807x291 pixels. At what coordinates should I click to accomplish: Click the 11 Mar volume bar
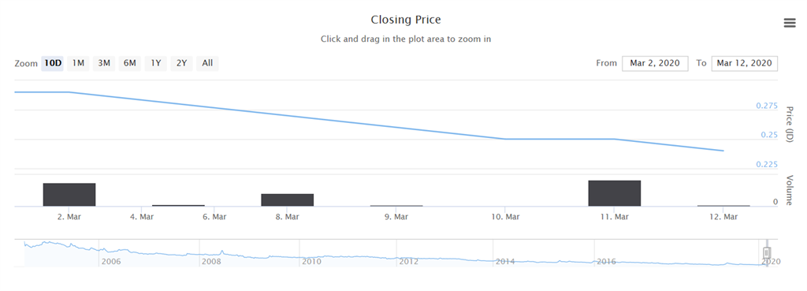click(x=615, y=193)
